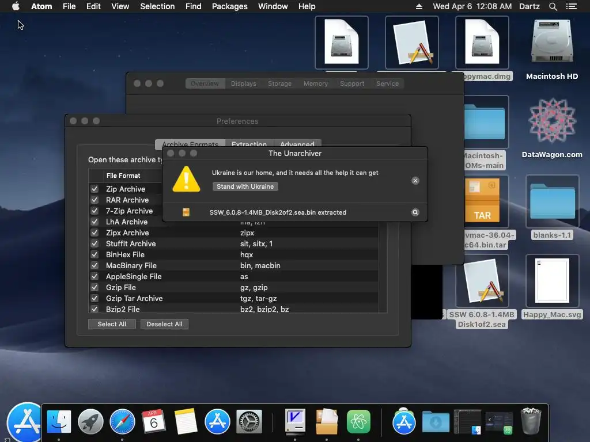This screenshot has width=590, height=442.
Task: Dismiss the Ukraine message with X icon
Action: coord(415,181)
